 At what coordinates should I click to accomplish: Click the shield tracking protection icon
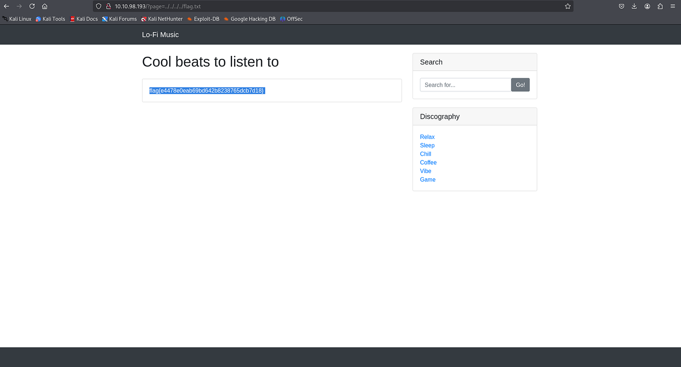pyautogui.click(x=98, y=6)
